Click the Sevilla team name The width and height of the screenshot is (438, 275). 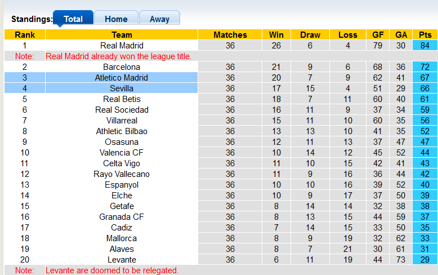[122, 88]
